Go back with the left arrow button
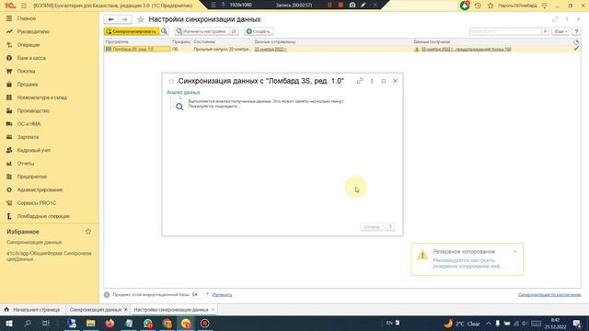Screen dimensions: 589x331 (x=110, y=19)
